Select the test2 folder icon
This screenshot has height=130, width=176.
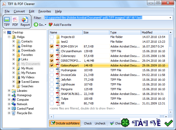pyautogui.click(x=58, y=42)
